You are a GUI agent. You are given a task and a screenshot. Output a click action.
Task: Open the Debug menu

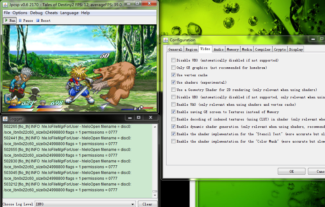point(36,13)
